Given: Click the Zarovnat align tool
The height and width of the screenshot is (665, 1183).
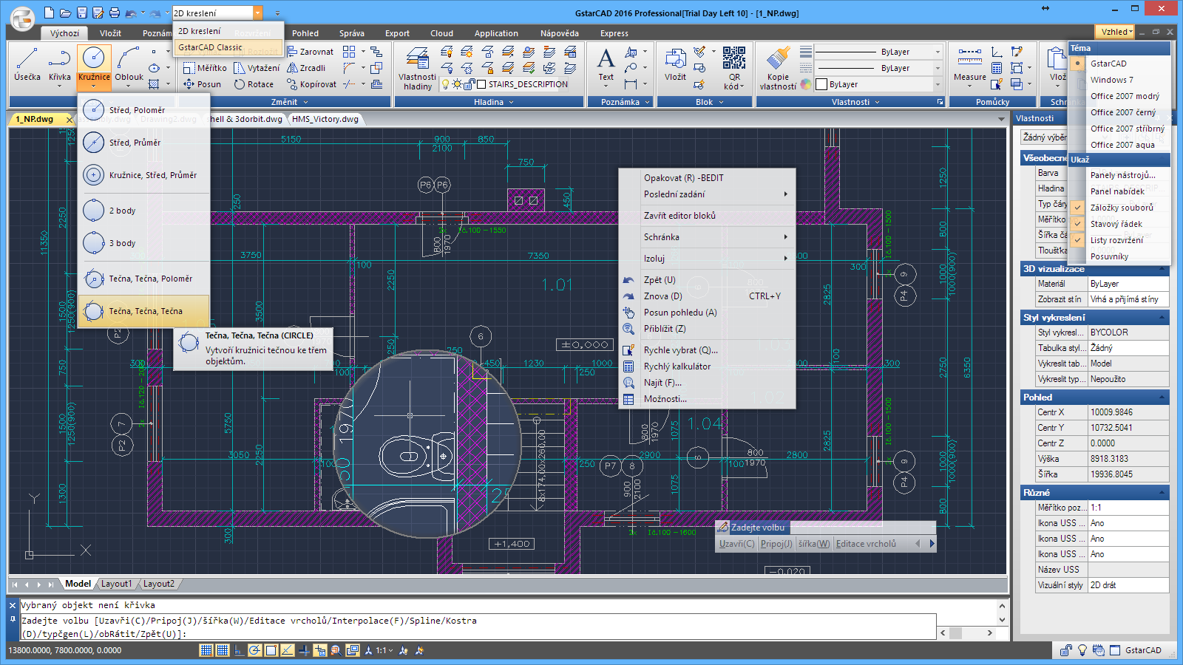Looking at the screenshot, I should coord(311,52).
